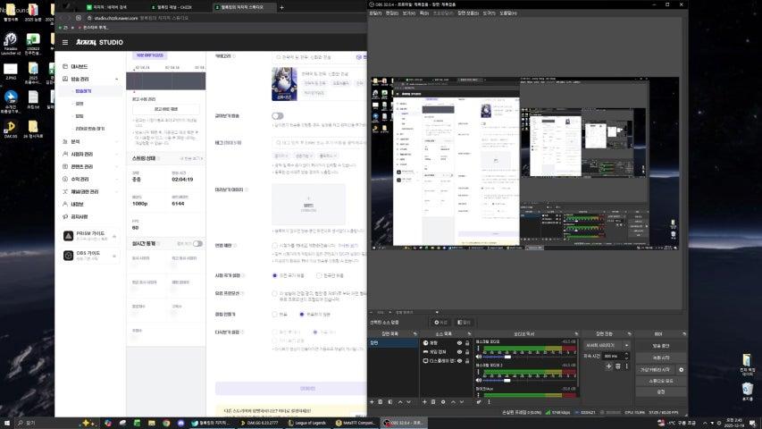Hide first source using its eye icon
762x429 pixels.
coord(459,343)
